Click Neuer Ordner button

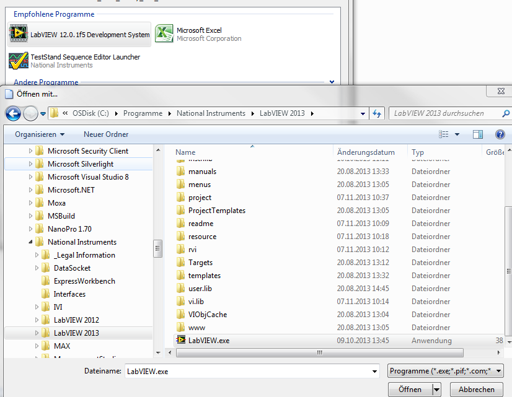coord(106,134)
